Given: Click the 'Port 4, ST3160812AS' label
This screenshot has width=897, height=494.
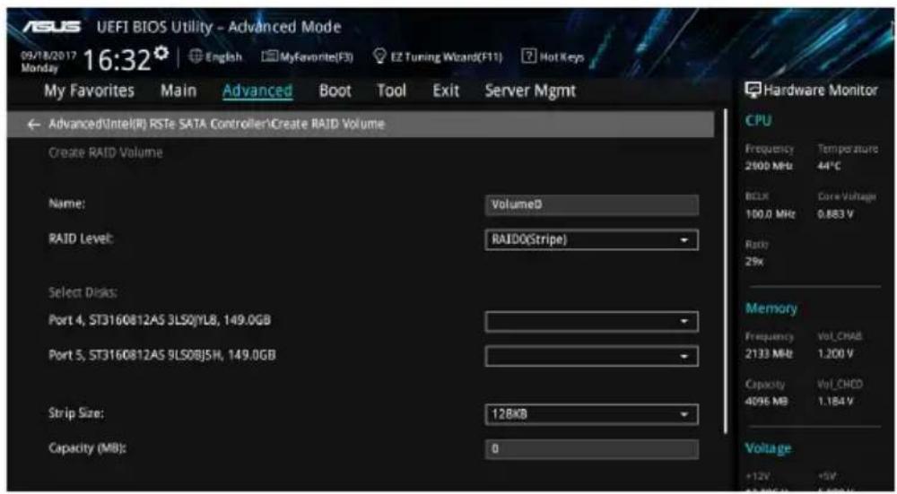Looking at the screenshot, I should click(160, 320).
